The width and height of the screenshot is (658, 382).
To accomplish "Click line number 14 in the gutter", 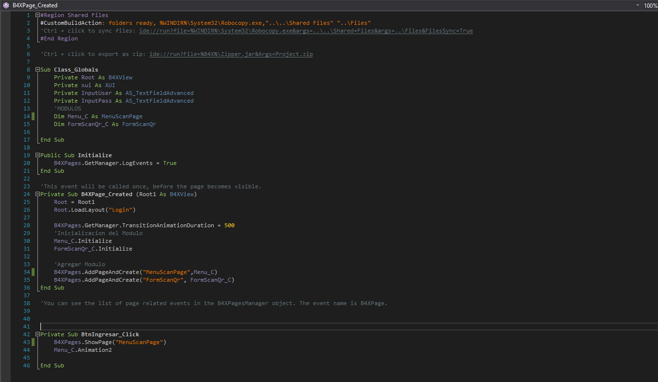I will 27,116.
